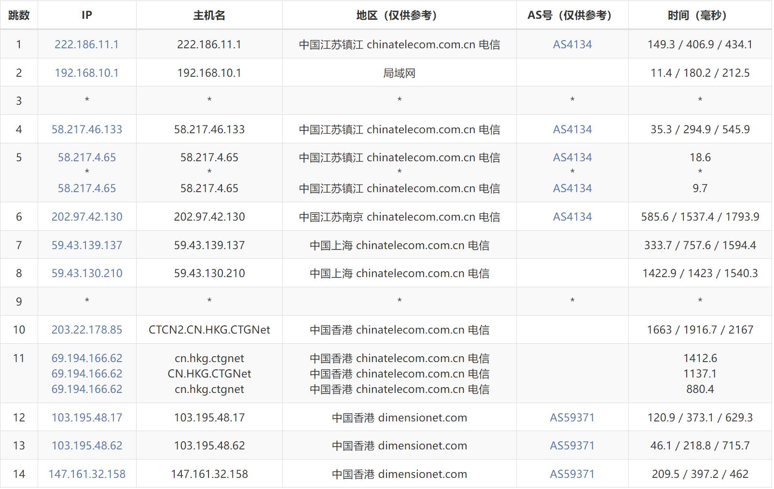Select hostname CN.HKG.CTGNet in hop 11
This screenshot has height=489, width=774.
[209, 374]
